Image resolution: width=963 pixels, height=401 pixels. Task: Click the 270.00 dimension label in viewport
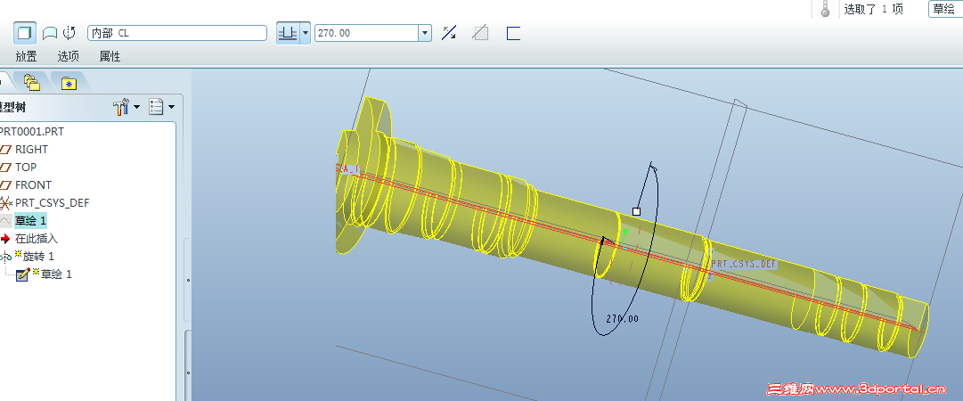(x=622, y=319)
